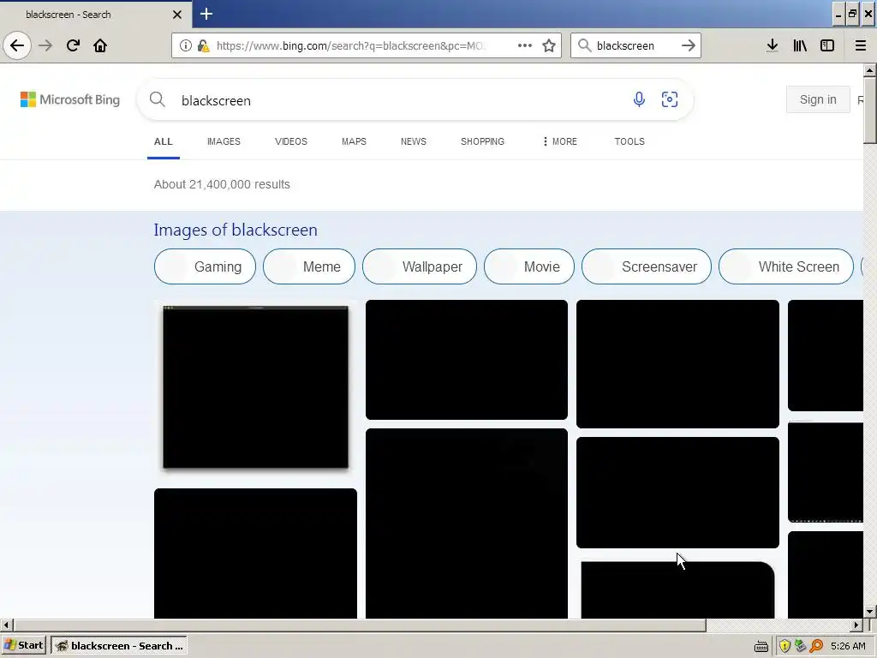
Task: Filter images by Screensaver chip
Action: (647, 266)
